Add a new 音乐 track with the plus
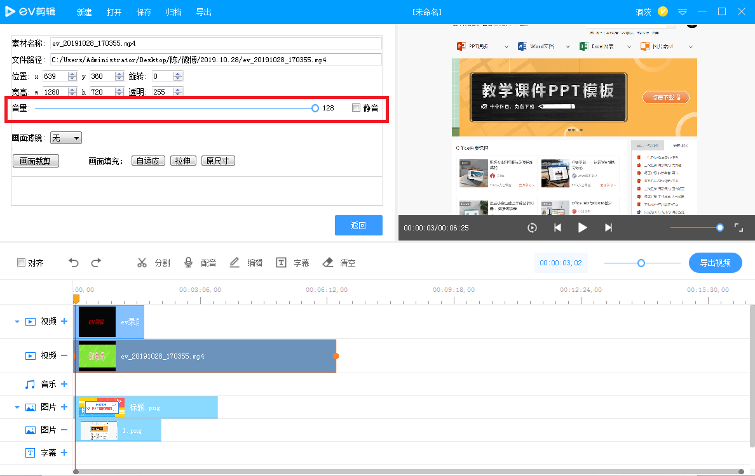Image resolution: width=755 pixels, height=476 pixels. (64, 384)
